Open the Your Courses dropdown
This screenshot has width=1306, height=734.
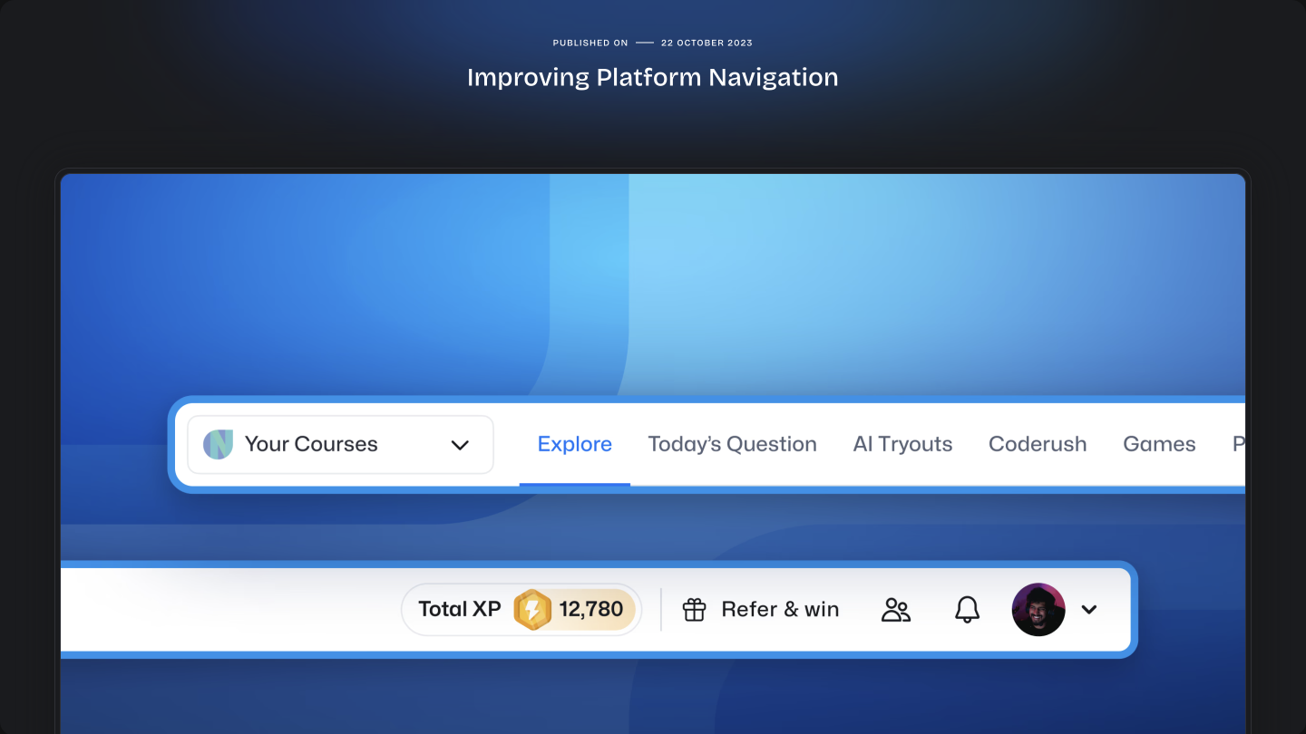pos(340,444)
